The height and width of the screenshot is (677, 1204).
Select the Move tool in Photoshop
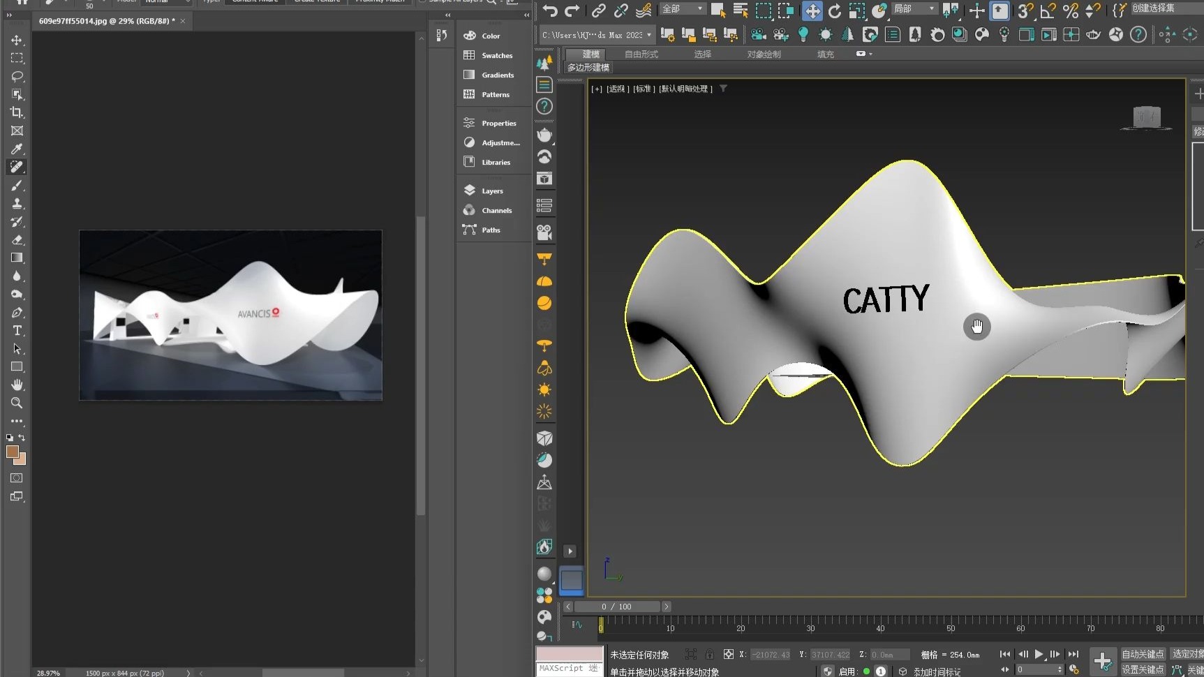pyautogui.click(x=17, y=40)
